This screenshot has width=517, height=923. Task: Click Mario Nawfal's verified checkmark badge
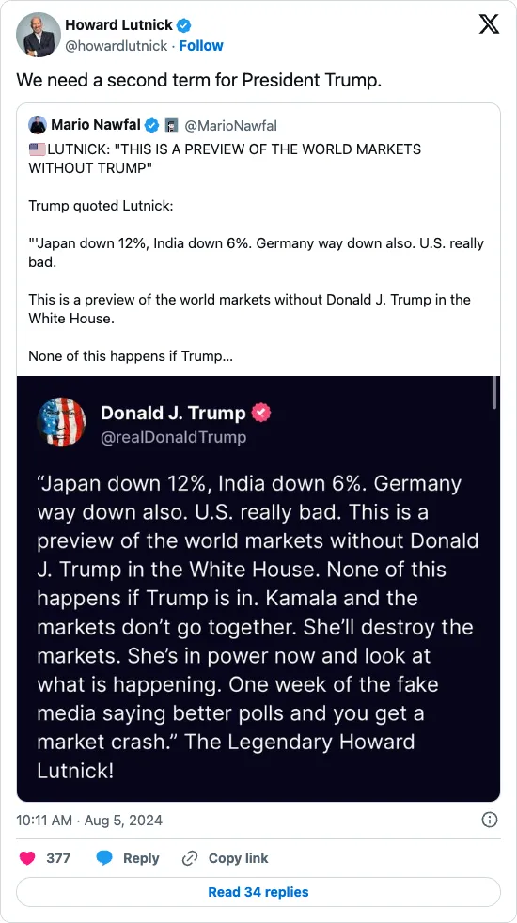click(x=152, y=125)
